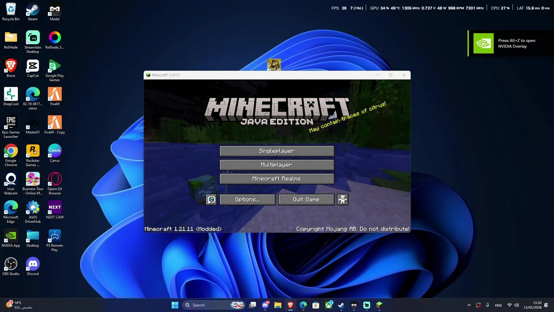Open Minecraft accessibility settings button
This screenshot has height=312, width=554.
342,199
